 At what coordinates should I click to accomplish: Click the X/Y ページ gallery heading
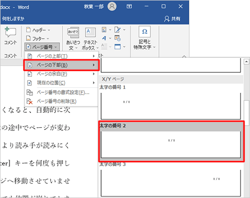pos(171,79)
